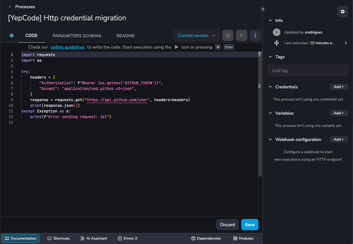Add a variable with Add + button
Viewport: 353px width, 244px height.
coord(339,113)
